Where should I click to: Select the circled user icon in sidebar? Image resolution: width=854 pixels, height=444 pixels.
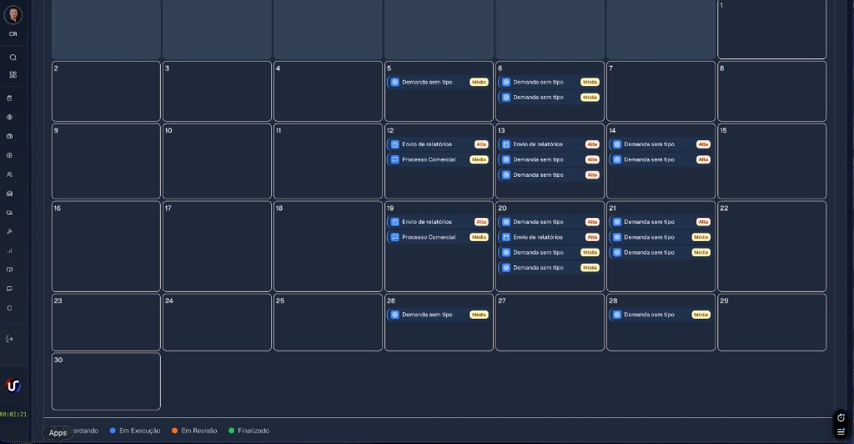tap(9, 117)
